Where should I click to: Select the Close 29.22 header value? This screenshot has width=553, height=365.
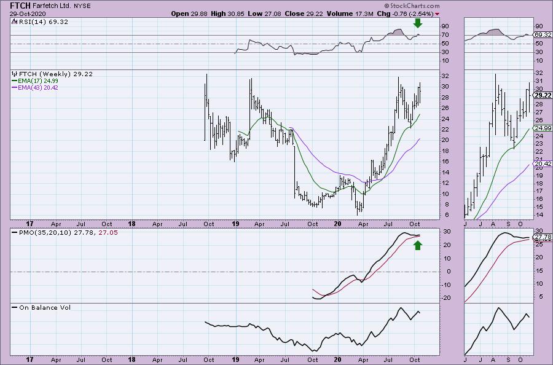click(304, 14)
